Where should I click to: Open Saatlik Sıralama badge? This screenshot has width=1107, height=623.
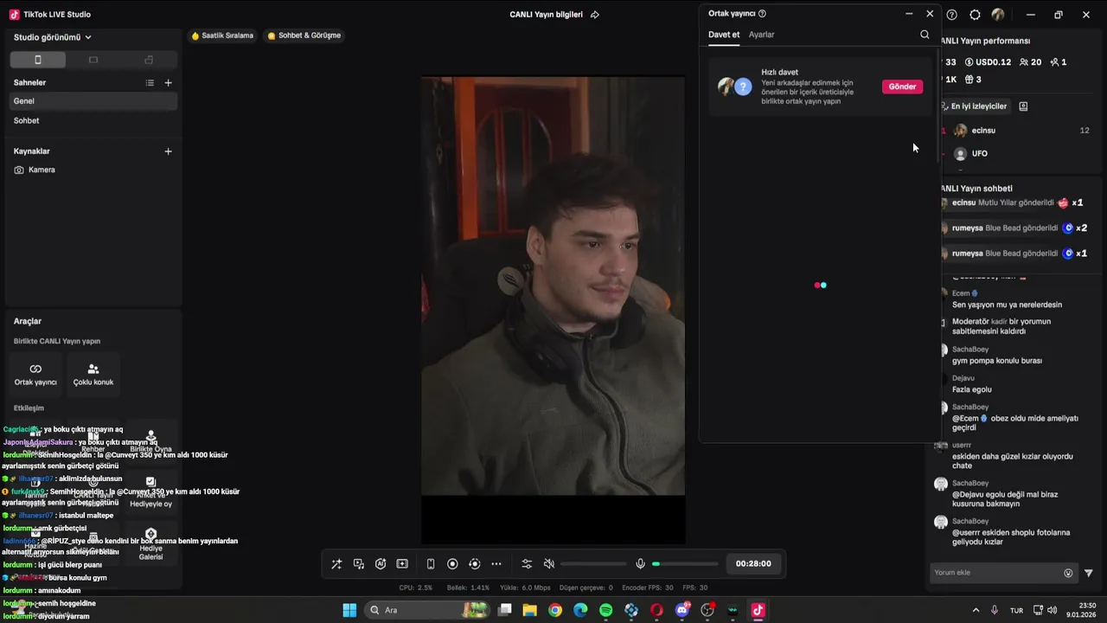coord(222,35)
